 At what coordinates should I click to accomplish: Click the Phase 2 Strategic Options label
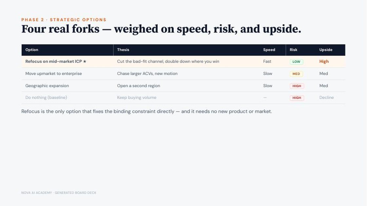[x=64, y=20]
